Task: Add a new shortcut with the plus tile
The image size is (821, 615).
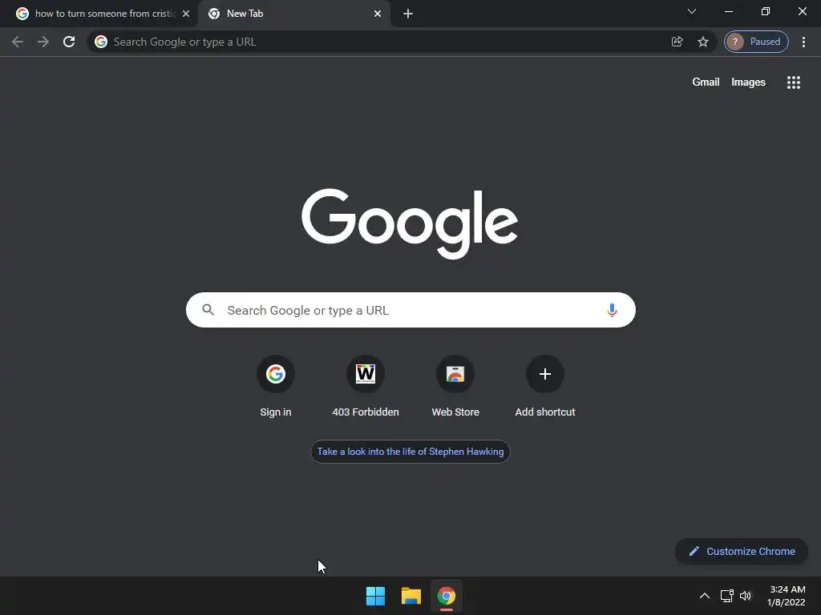Action: coord(545,387)
